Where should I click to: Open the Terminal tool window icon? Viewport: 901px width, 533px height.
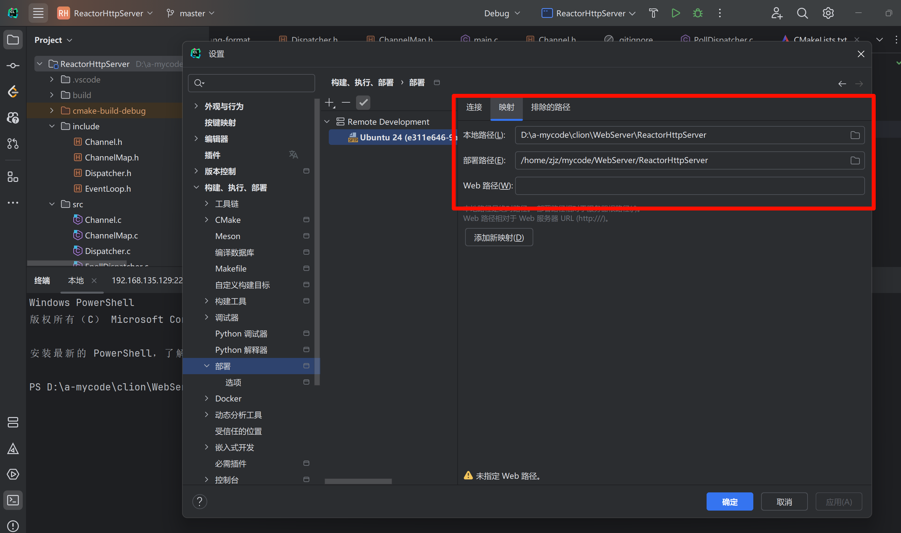[x=13, y=500]
